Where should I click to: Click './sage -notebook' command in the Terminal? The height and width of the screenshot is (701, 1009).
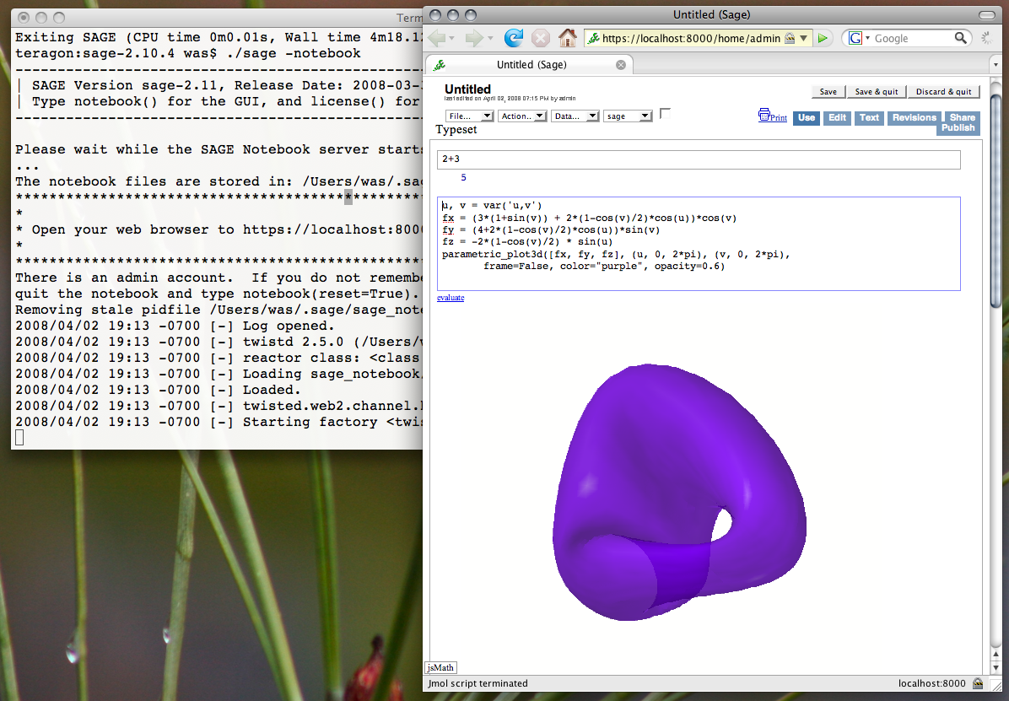click(294, 53)
